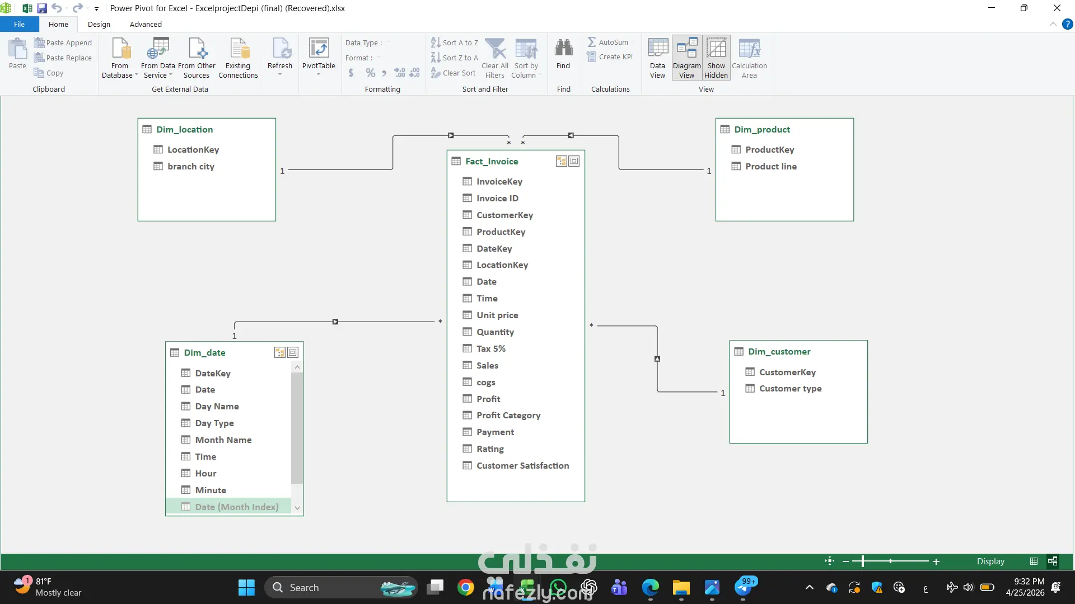The height and width of the screenshot is (604, 1075).
Task: Import data From Other Sources
Action: [x=197, y=58]
